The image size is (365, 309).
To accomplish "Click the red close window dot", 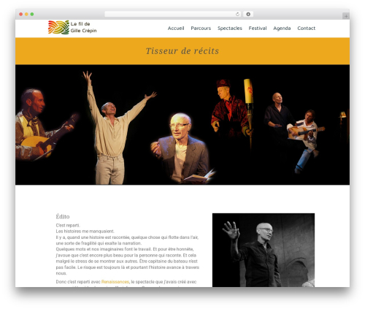I will click(21, 15).
